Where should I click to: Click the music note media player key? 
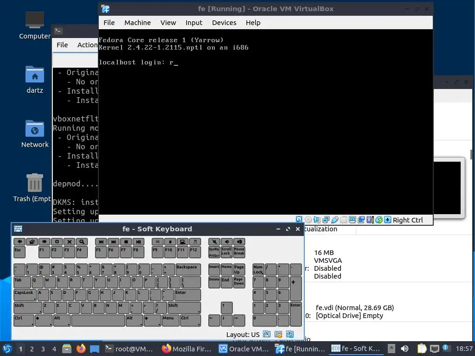195,242
